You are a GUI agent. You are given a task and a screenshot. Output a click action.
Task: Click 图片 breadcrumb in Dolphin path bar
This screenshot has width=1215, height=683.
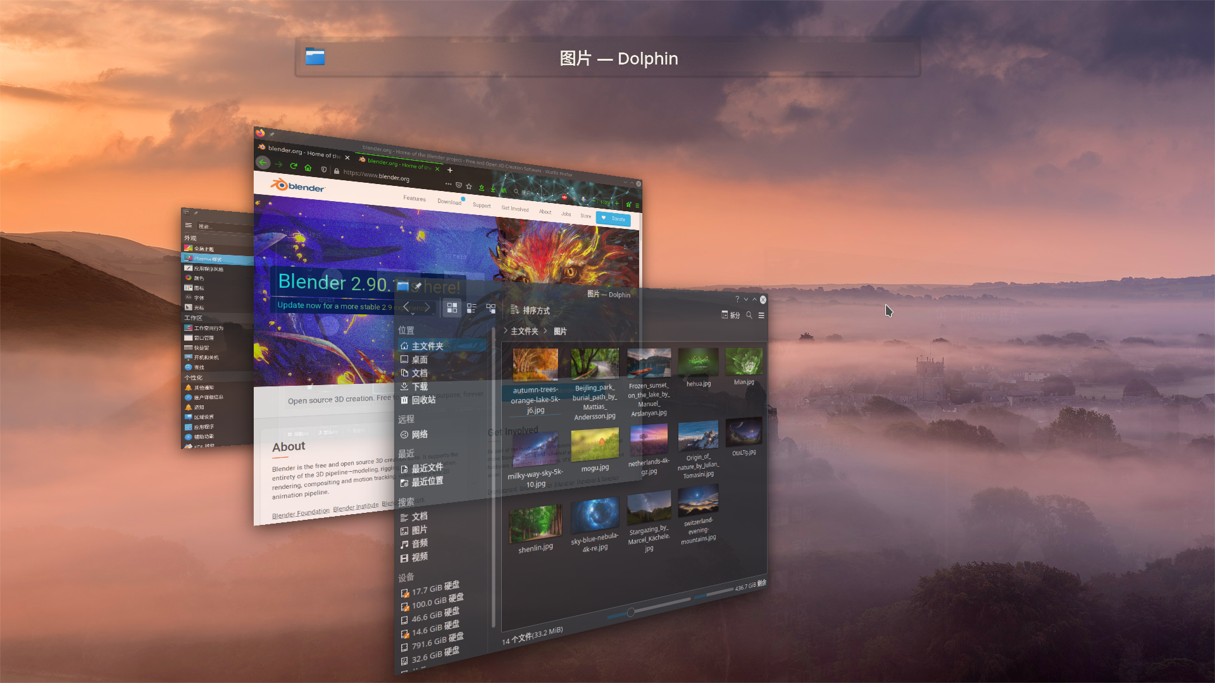[560, 331]
